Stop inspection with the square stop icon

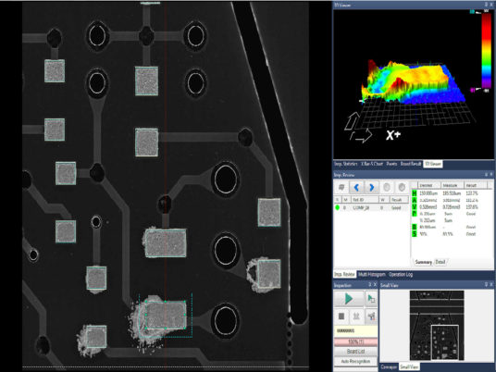tap(341, 316)
